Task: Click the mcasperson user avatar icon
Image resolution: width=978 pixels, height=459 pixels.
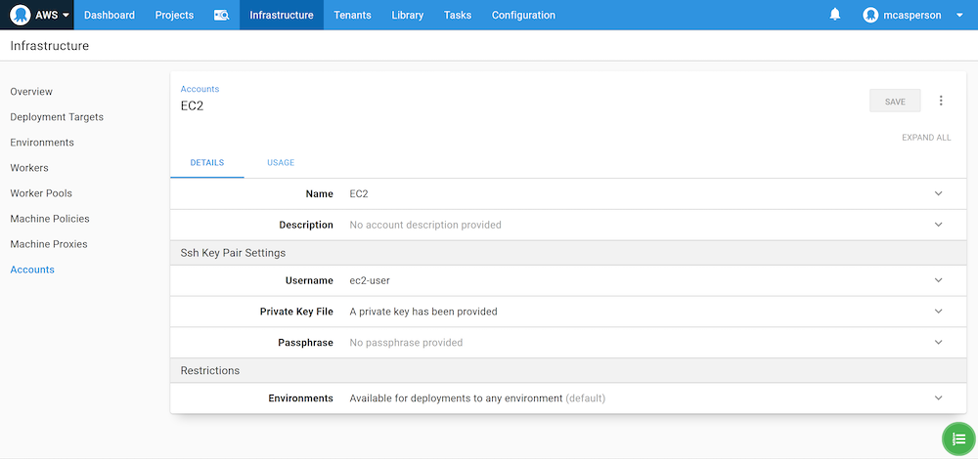Action: (x=871, y=15)
